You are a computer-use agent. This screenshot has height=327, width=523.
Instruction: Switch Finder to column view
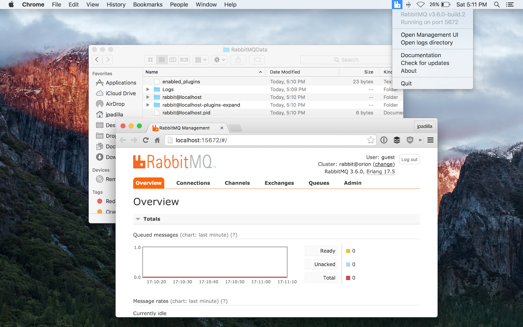pos(173,60)
